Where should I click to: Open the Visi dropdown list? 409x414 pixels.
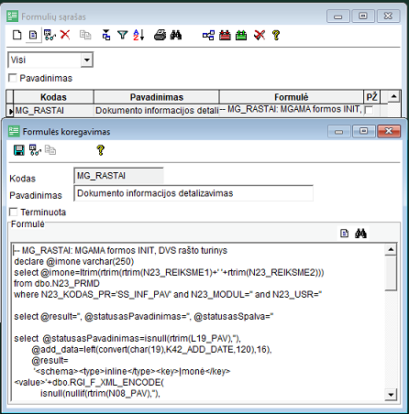point(87,60)
